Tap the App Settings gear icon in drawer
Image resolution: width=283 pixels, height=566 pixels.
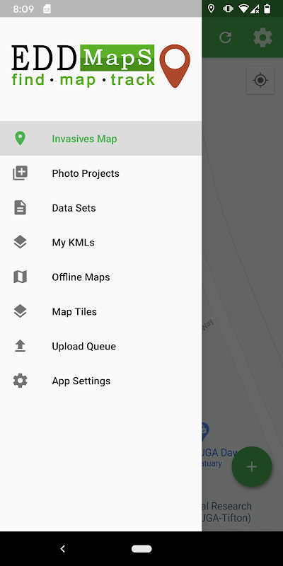click(x=21, y=381)
